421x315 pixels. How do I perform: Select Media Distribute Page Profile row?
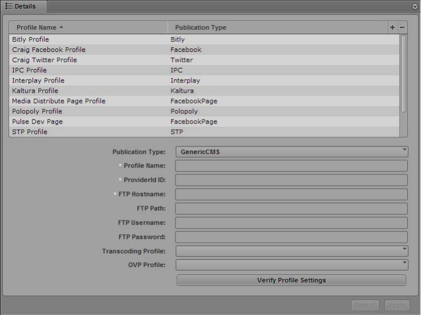pos(204,101)
